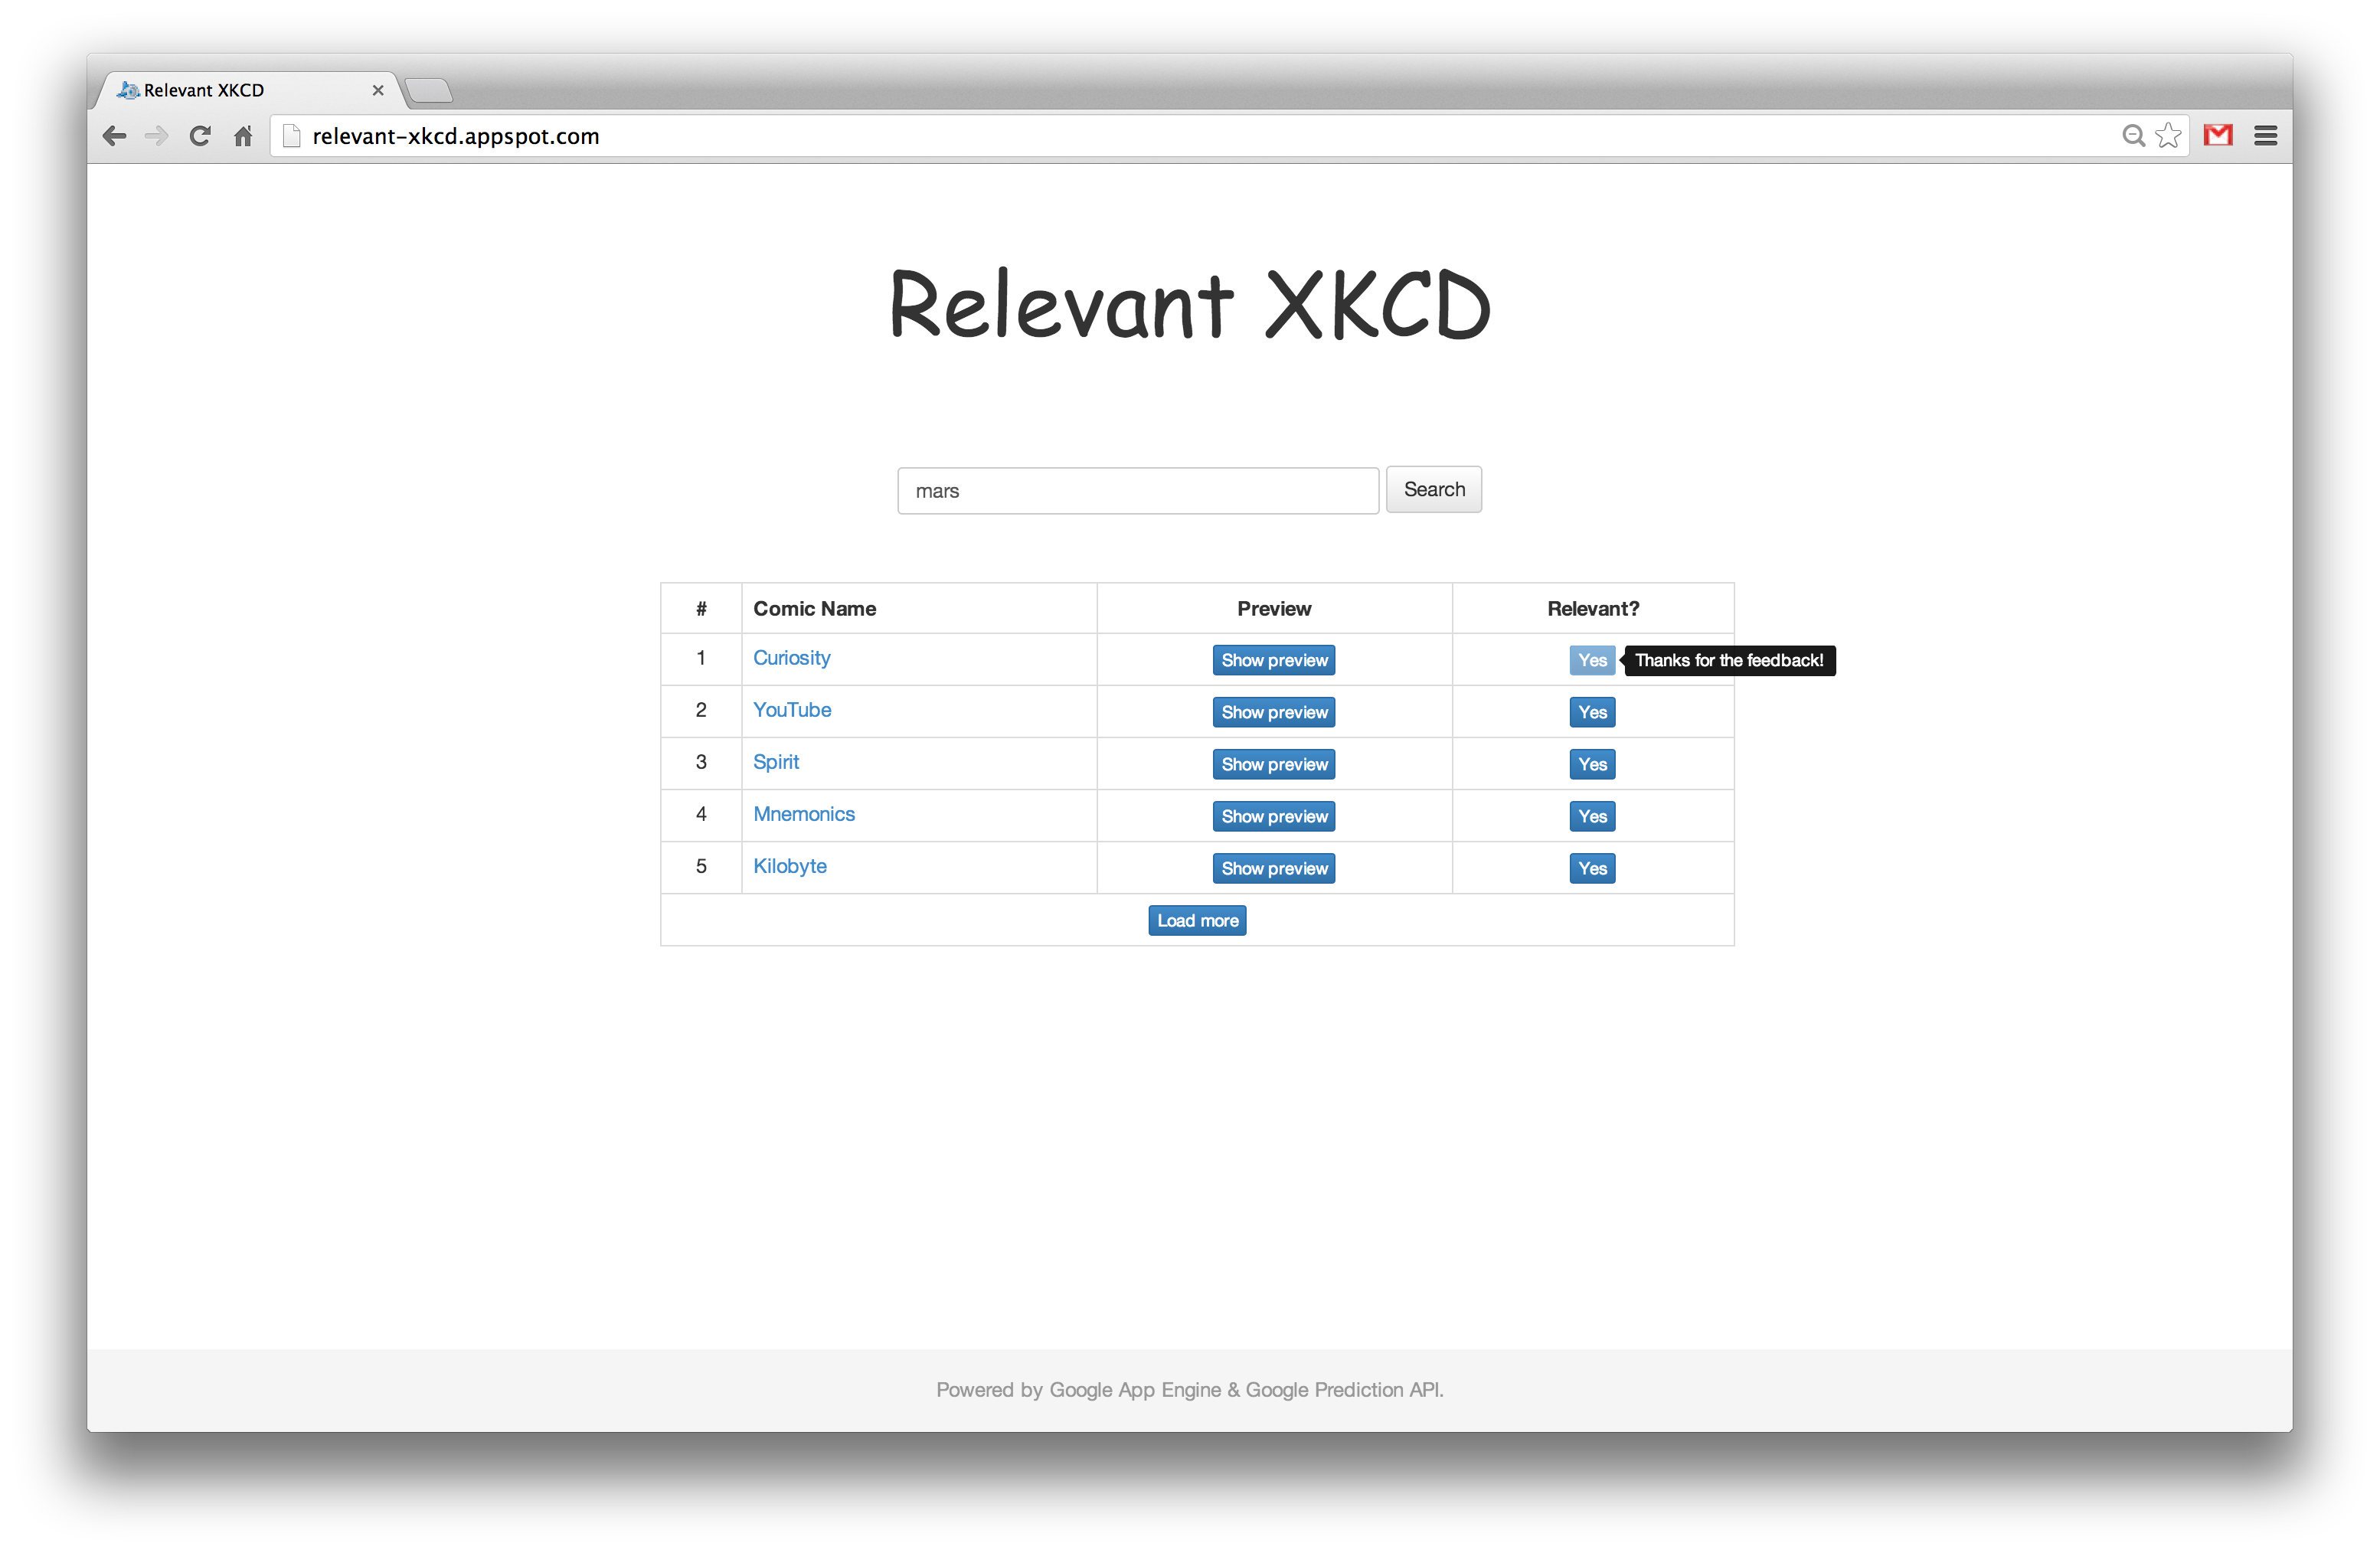Click the Search button
The height and width of the screenshot is (1553, 2380).
[1433, 489]
